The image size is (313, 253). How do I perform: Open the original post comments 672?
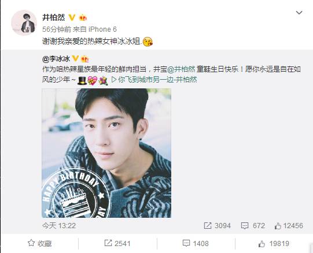[253, 226]
